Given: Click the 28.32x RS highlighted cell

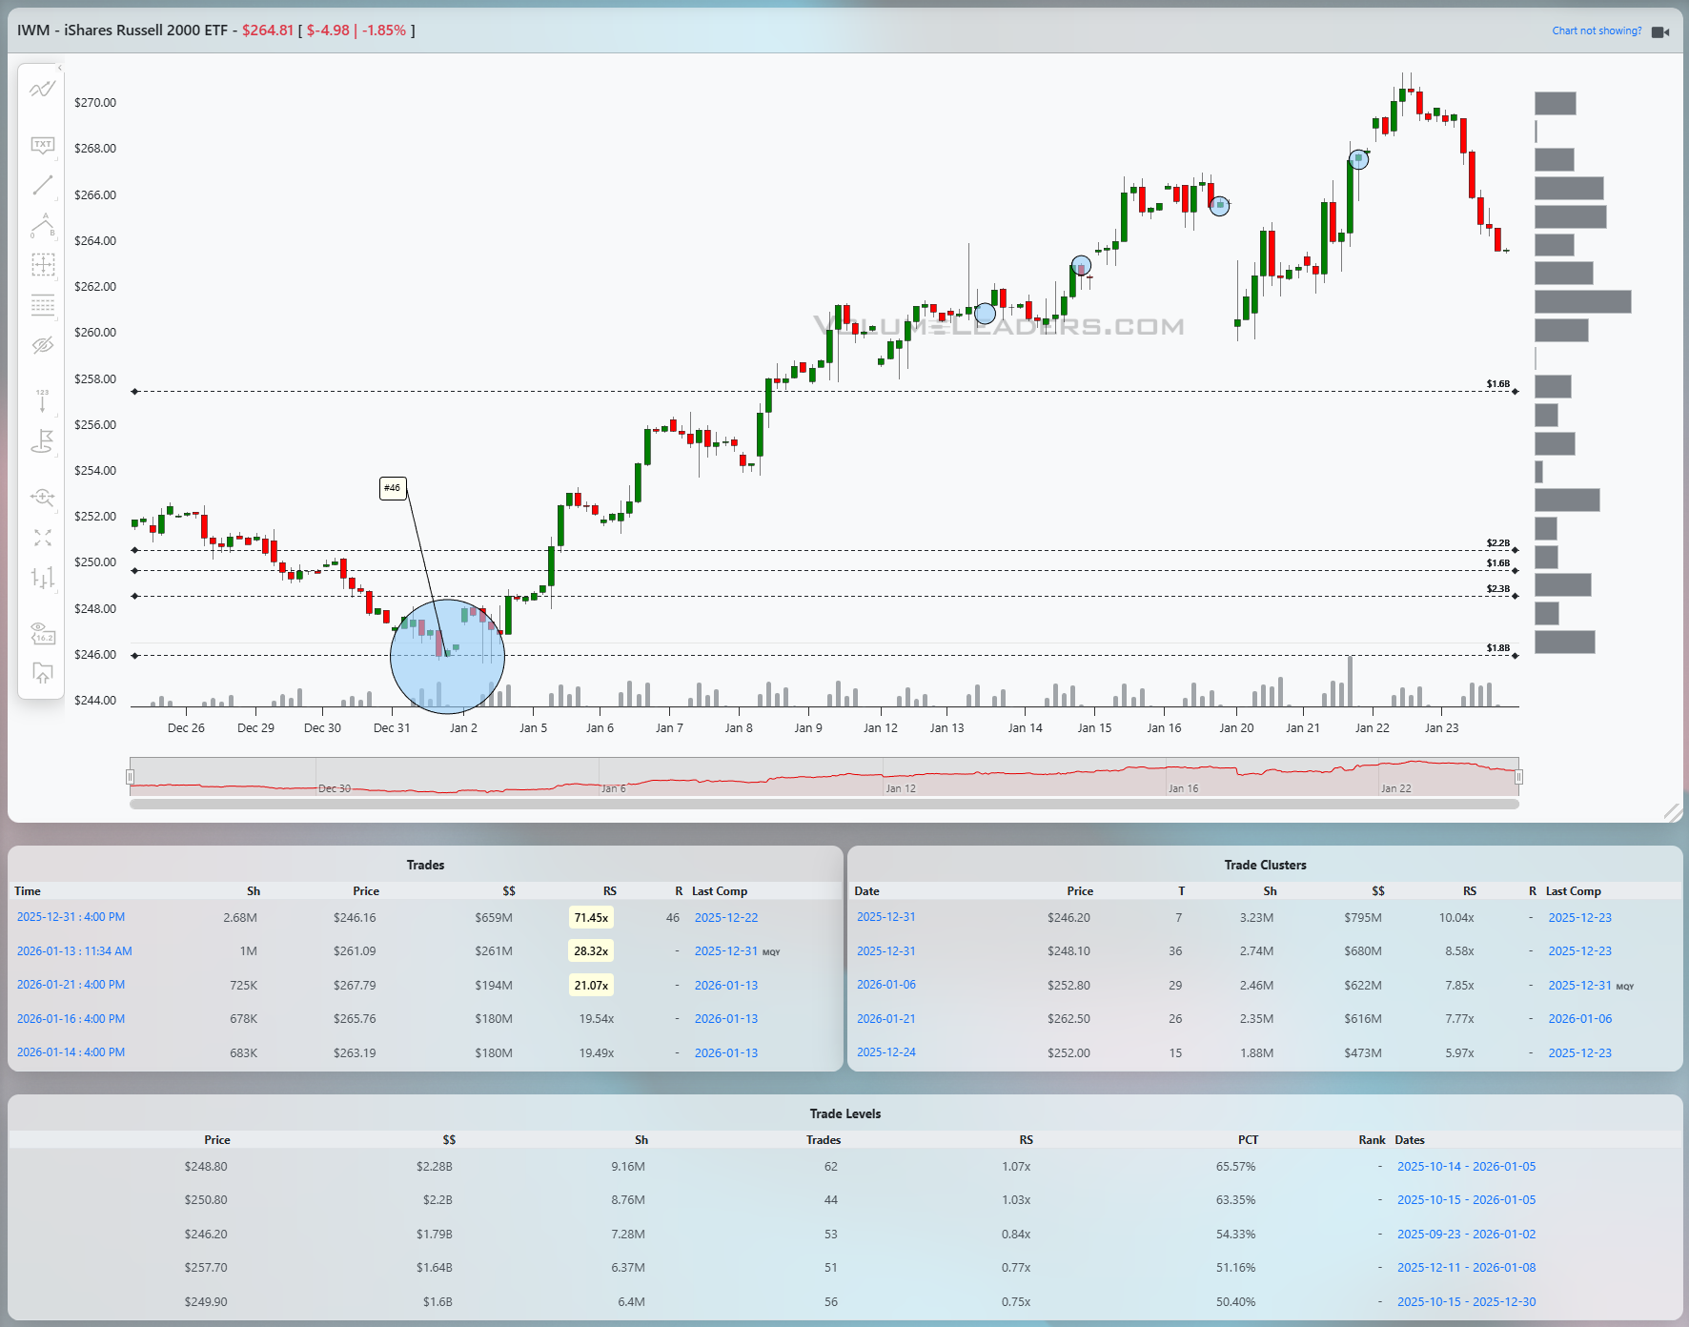Looking at the screenshot, I should 591,951.
